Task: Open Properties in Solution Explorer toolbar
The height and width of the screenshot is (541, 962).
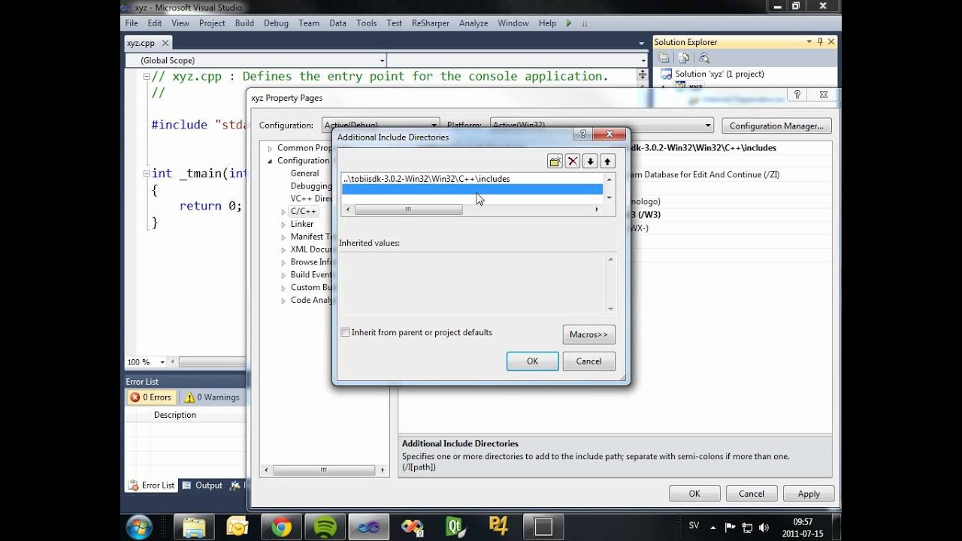Action: point(664,58)
